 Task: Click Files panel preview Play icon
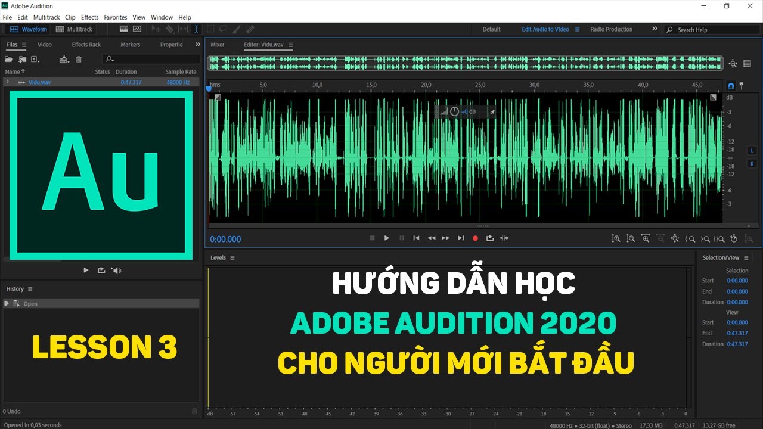click(x=86, y=270)
